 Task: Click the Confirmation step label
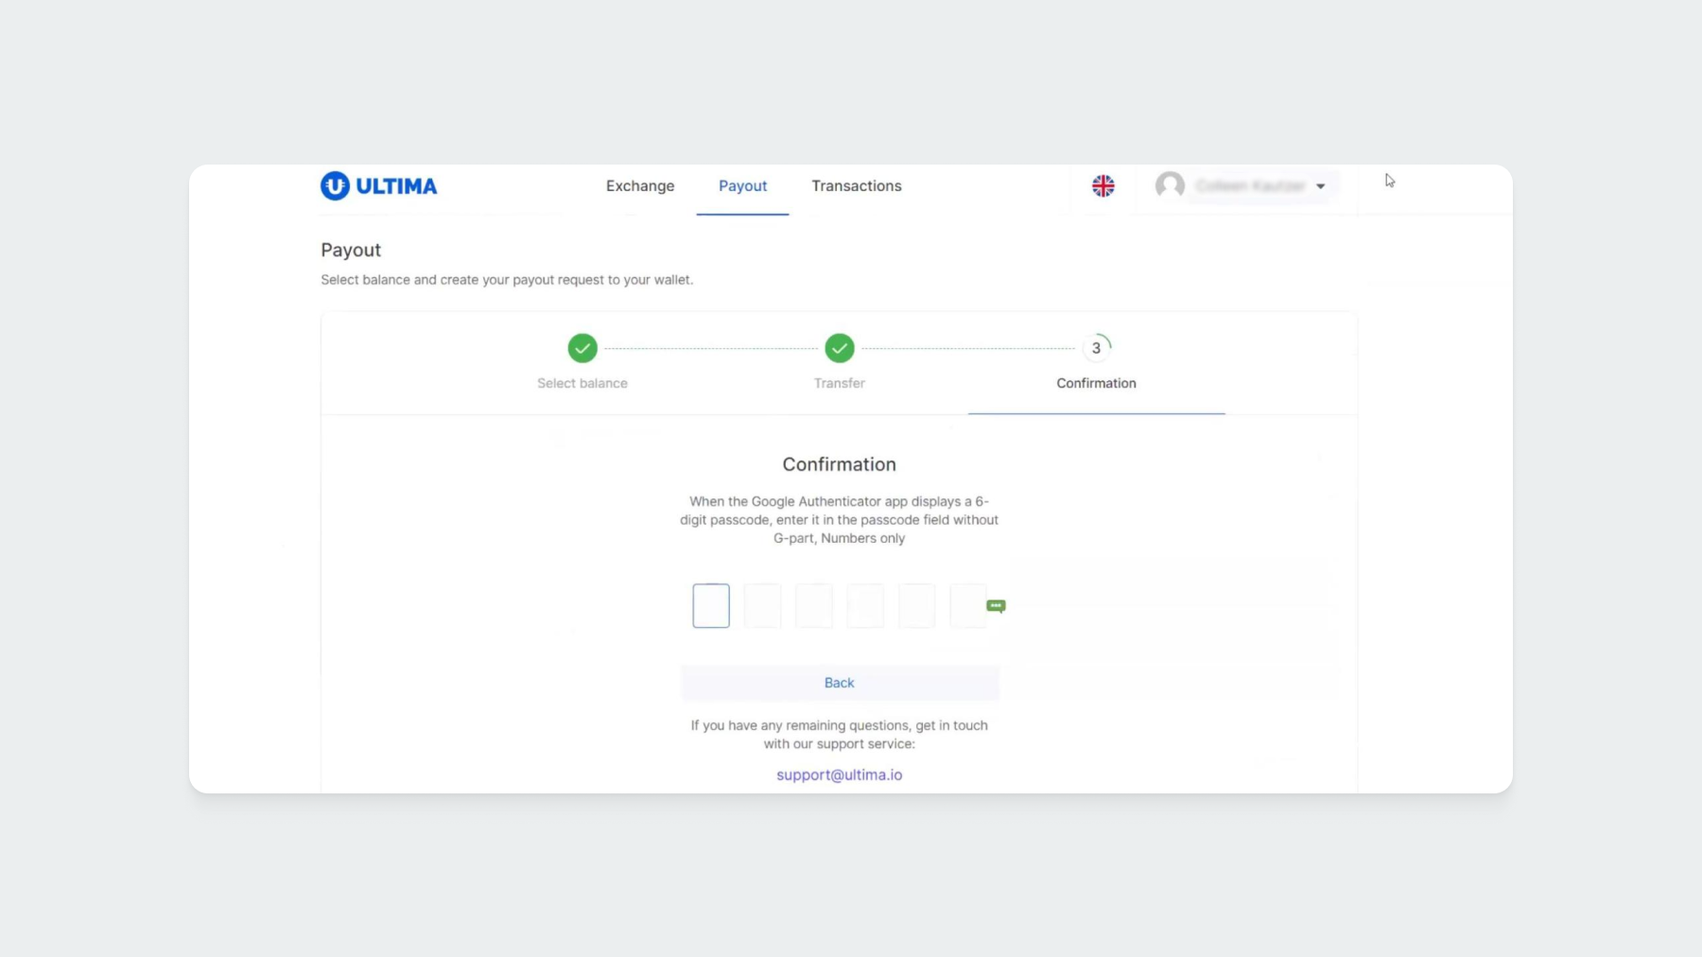tap(1096, 383)
